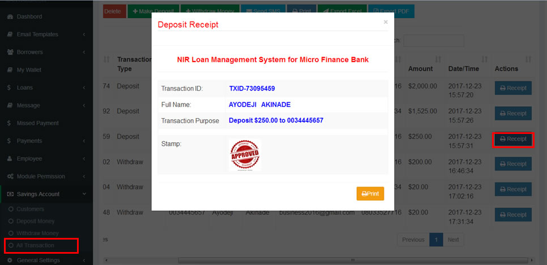Close the Deposit Receipt dialog
The height and width of the screenshot is (265, 547).
click(x=386, y=22)
